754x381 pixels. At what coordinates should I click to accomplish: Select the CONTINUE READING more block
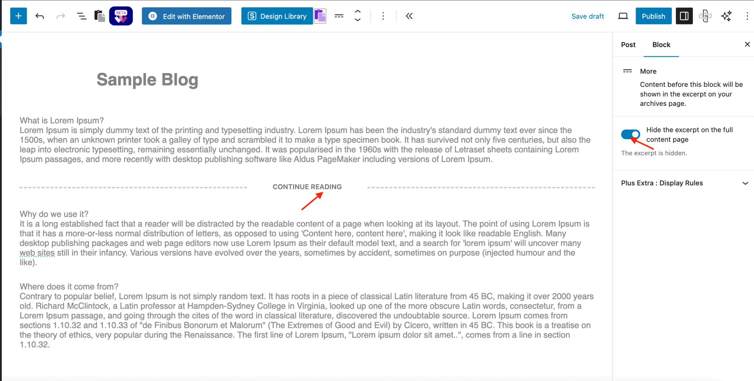(x=307, y=187)
